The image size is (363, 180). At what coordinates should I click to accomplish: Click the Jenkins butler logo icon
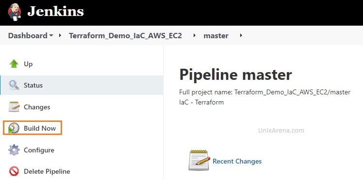(x=15, y=12)
